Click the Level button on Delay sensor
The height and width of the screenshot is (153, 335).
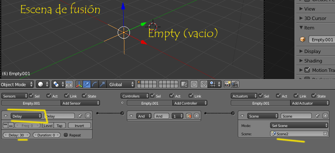pyautogui.click(x=48, y=125)
